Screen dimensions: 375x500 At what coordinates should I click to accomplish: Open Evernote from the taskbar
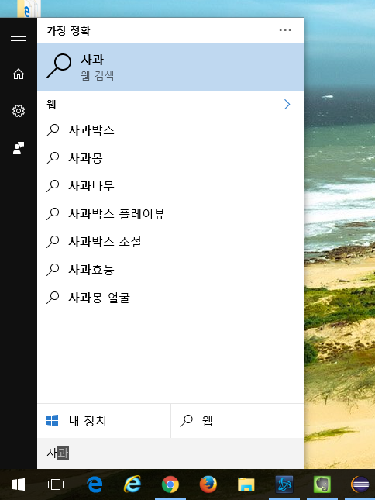322,485
